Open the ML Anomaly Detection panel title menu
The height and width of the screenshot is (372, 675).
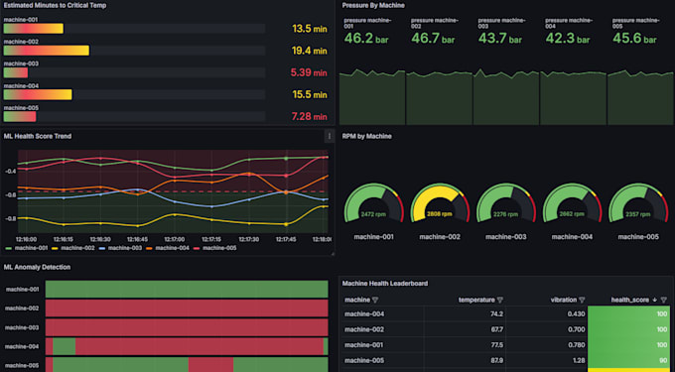point(37,267)
